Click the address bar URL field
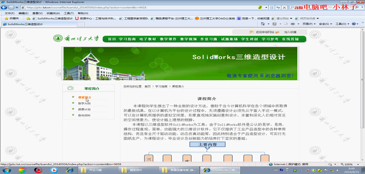Viewport: 365px width, 174px height. click(139, 7)
